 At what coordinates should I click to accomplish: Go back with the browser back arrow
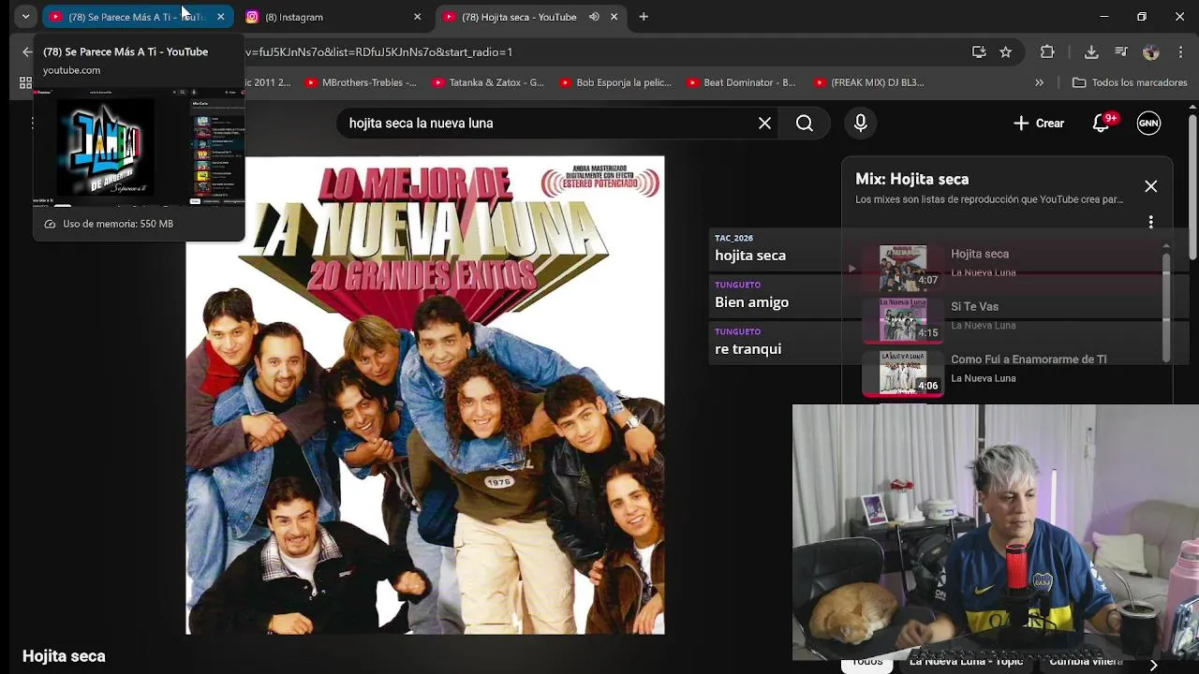pyautogui.click(x=26, y=52)
